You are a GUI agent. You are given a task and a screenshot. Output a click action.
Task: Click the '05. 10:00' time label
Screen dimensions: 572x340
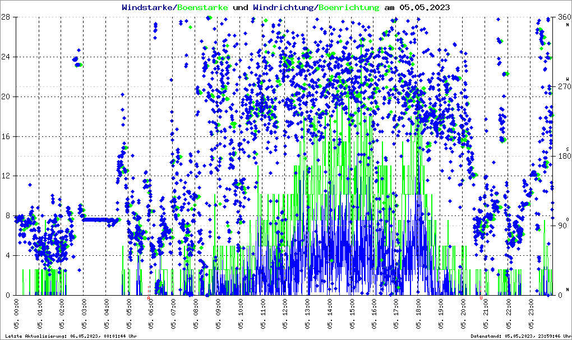pos(241,314)
